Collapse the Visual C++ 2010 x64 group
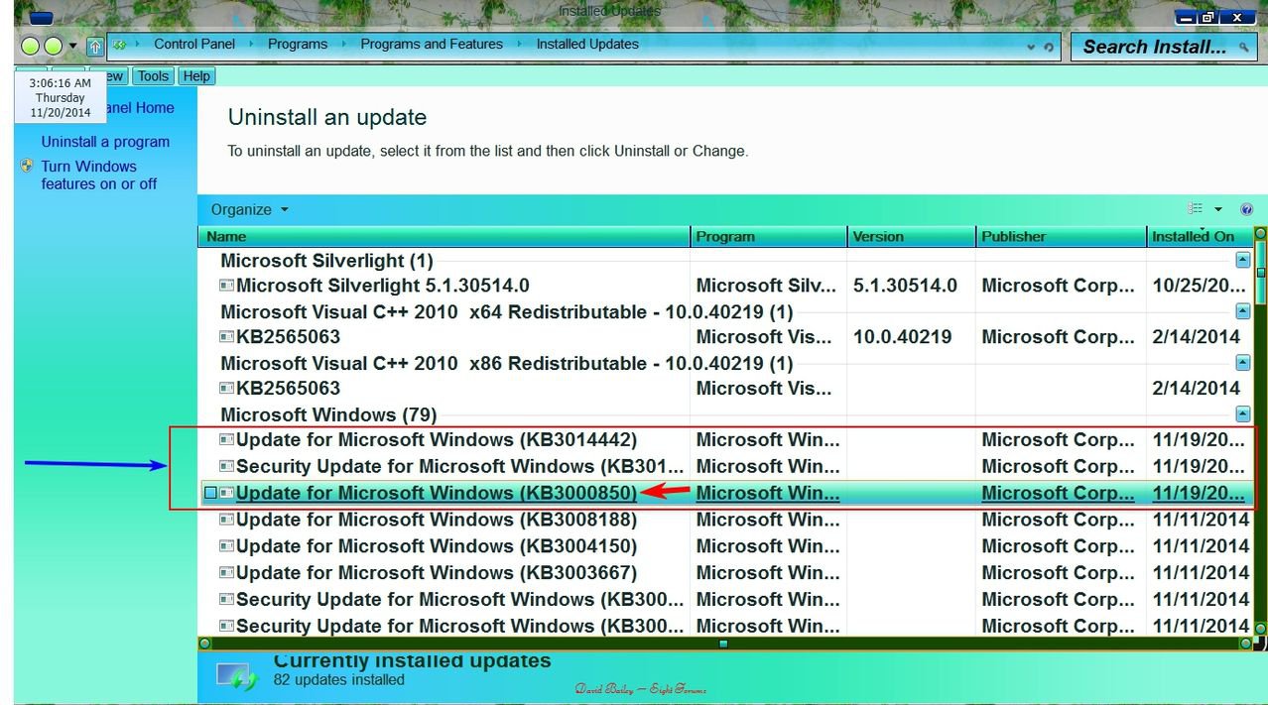This screenshot has width=1268, height=705. point(1242,311)
